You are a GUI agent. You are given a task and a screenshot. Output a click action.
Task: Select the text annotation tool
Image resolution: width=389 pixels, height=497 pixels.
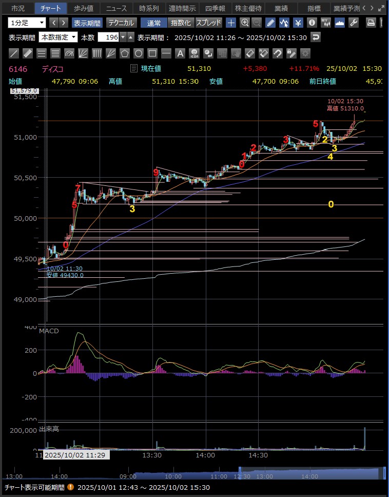click(x=180, y=53)
